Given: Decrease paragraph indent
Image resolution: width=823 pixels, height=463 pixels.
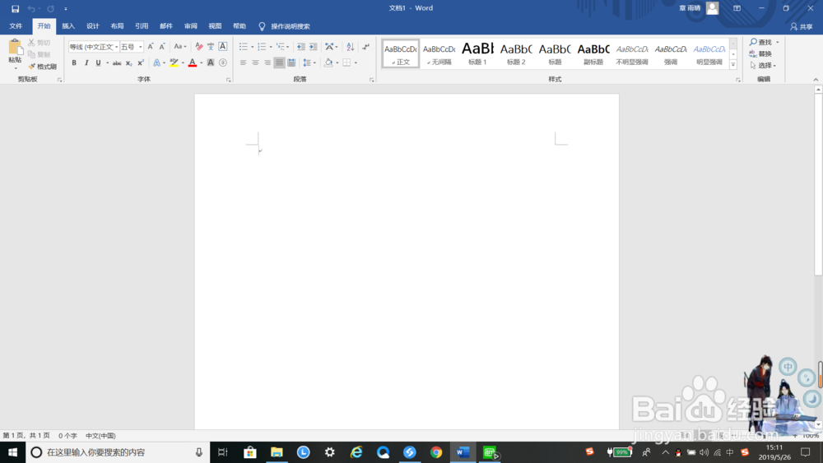Looking at the screenshot, I should pyautogui.click(x=300, y=47).
